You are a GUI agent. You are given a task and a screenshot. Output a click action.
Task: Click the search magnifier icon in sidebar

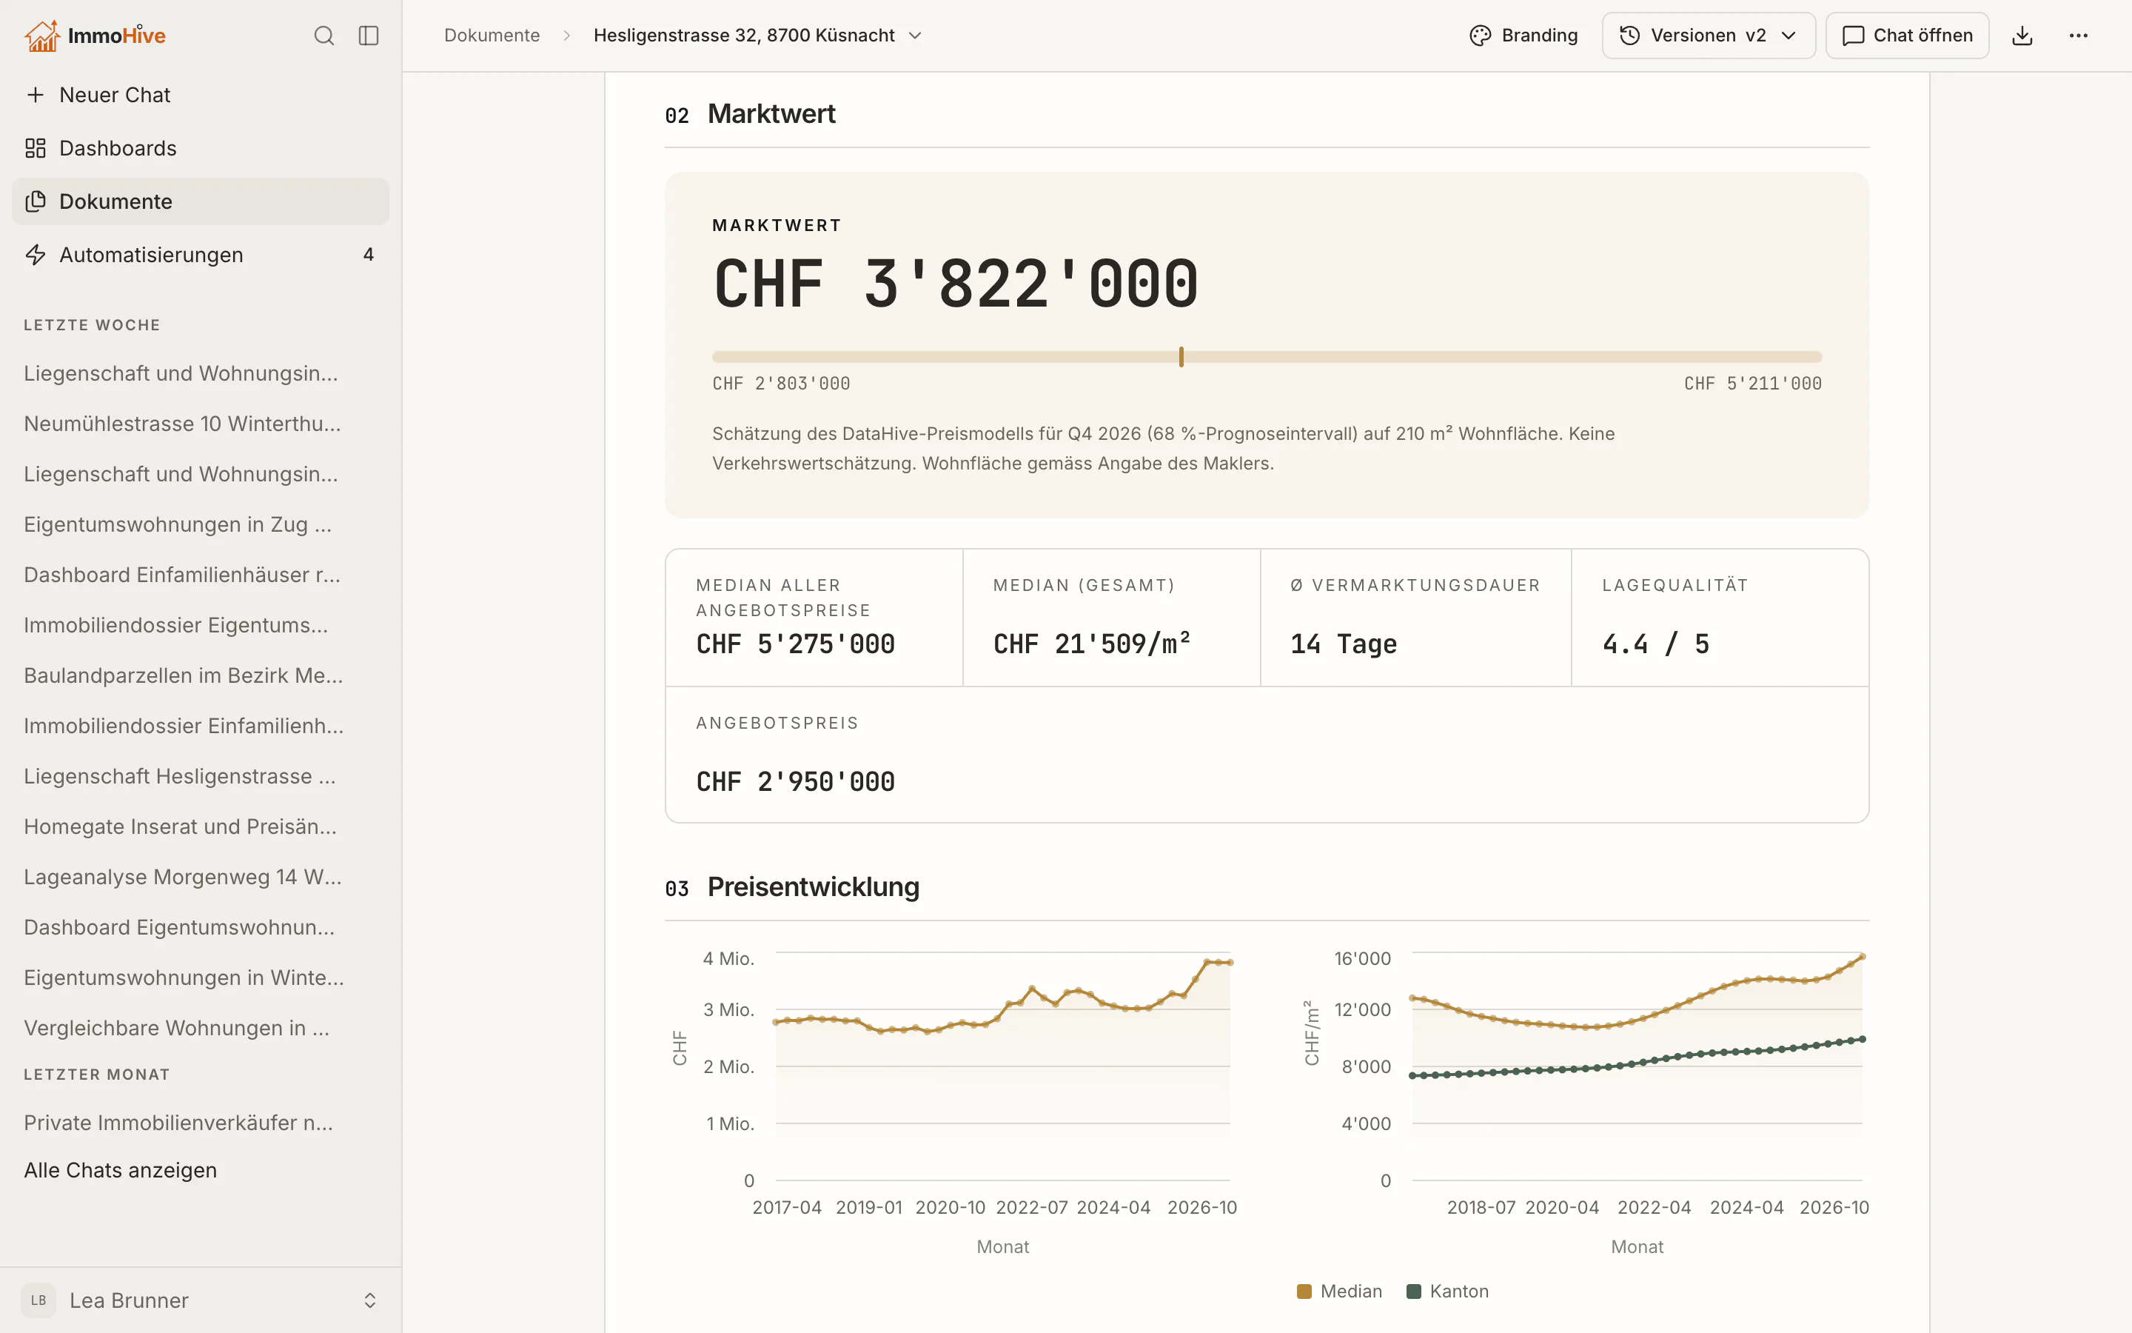[x=324, y=36]
